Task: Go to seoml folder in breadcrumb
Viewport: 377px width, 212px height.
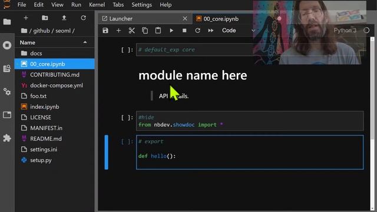Action: click(x=63, y=31)
